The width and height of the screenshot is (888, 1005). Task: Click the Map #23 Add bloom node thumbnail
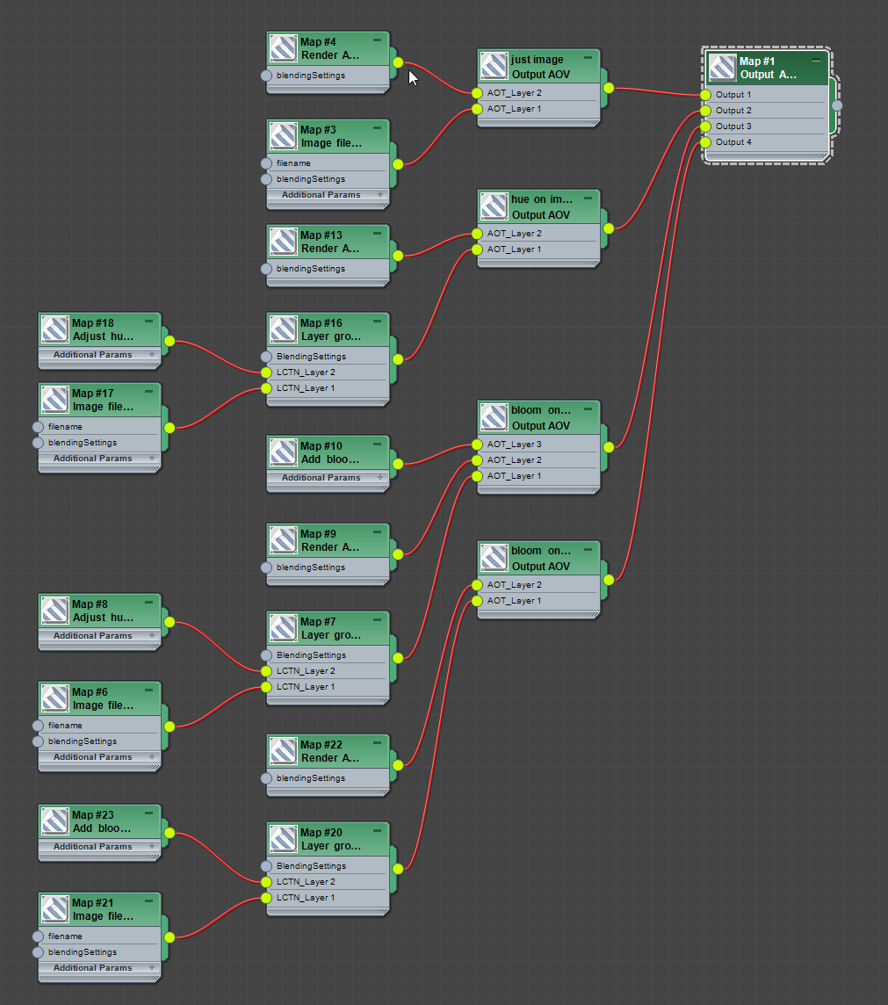coord(55,821)
